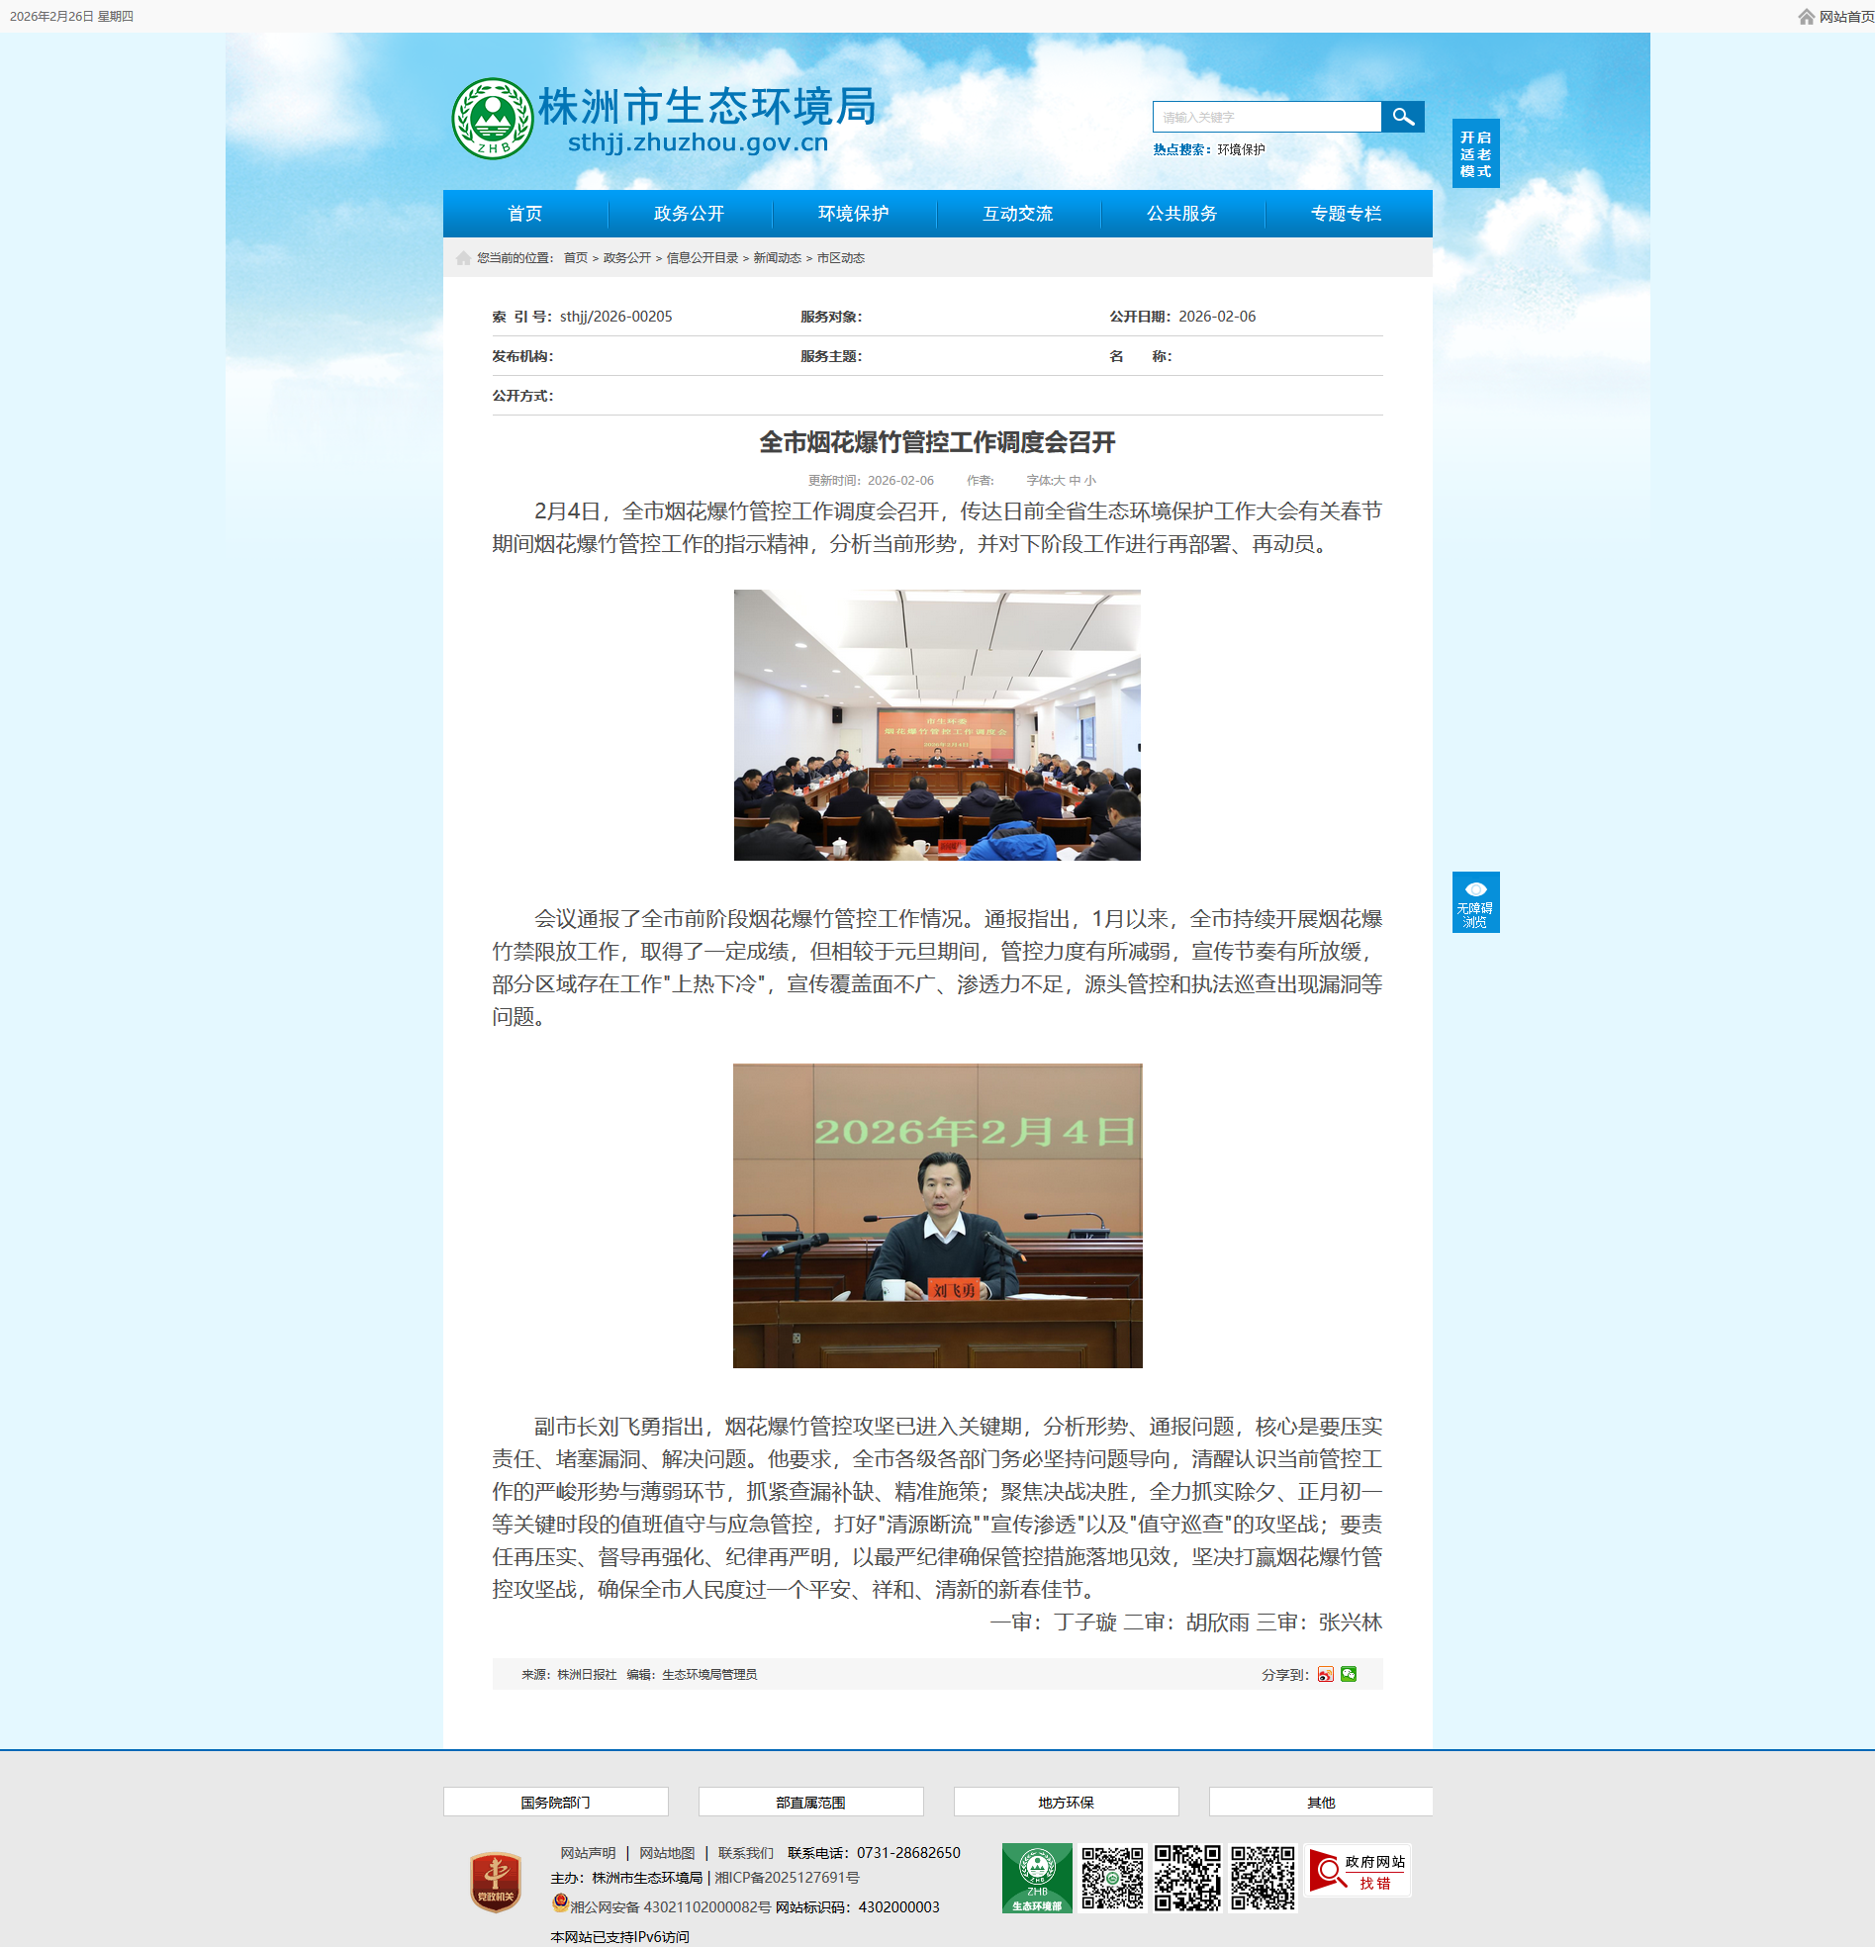Enable the elderly-friendly mode (开启适老模式)
Screen dimensions: 1875x1947
pyautogui.click(x=1475, y=154)
